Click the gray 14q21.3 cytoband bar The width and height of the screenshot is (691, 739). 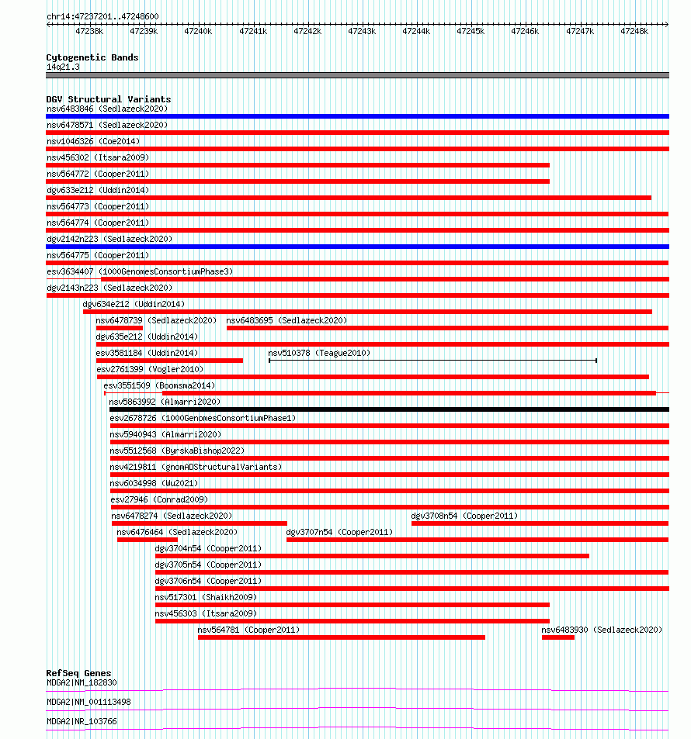(x=357, y=75)
